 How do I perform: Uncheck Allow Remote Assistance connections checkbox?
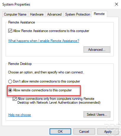10,31
